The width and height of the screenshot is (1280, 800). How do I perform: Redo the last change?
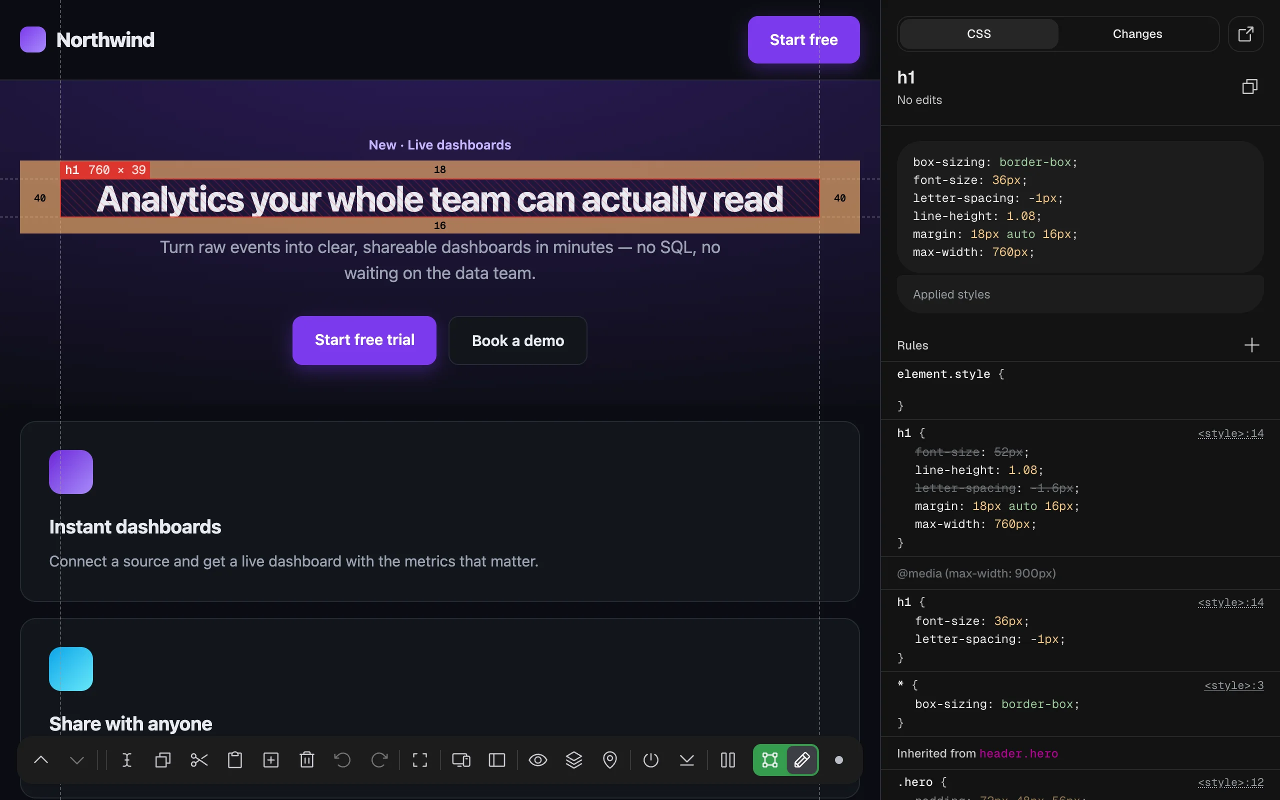379,760
